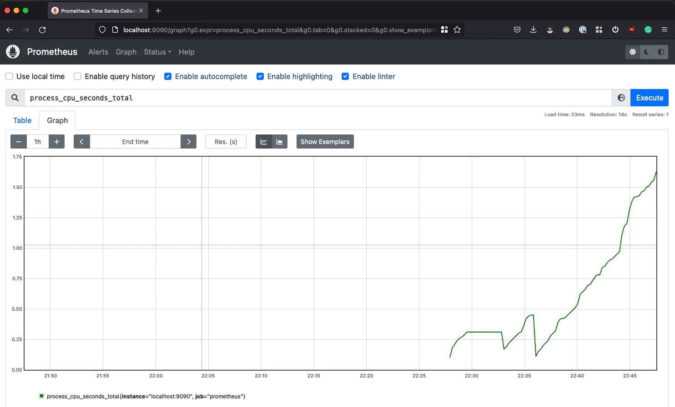
Task: Reload the current browser page
Action: [x=42, y=30]
